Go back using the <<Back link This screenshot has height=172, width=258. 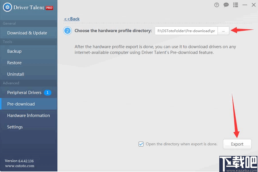pyautogui.click(x=72, y=19)
